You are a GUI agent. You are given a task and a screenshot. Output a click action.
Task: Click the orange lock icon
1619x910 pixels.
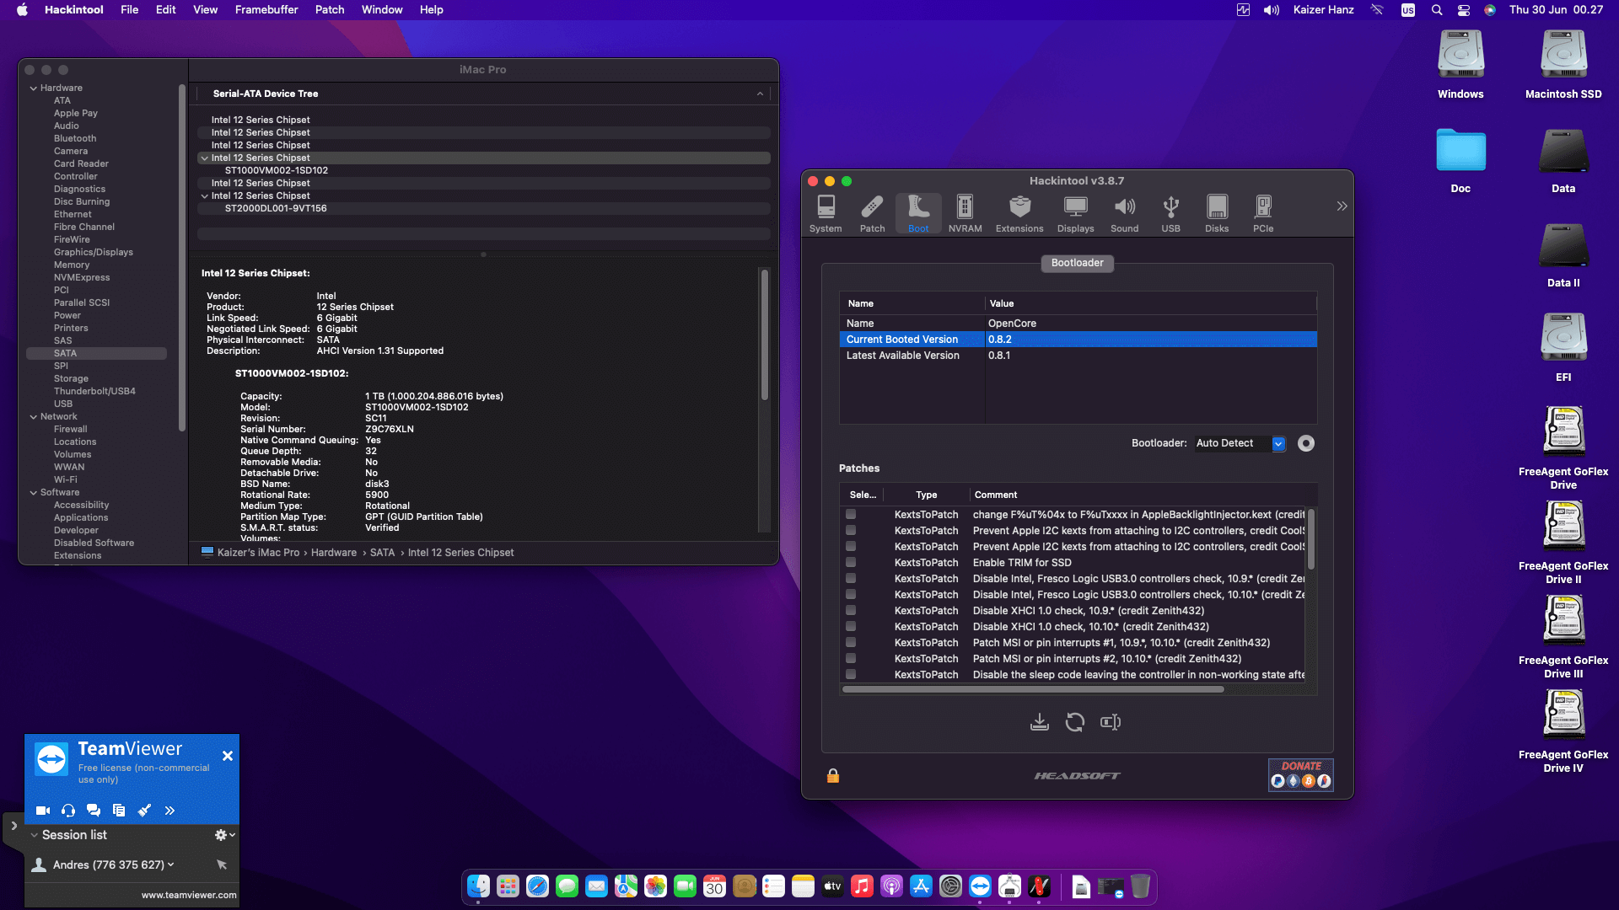point(832,776)
